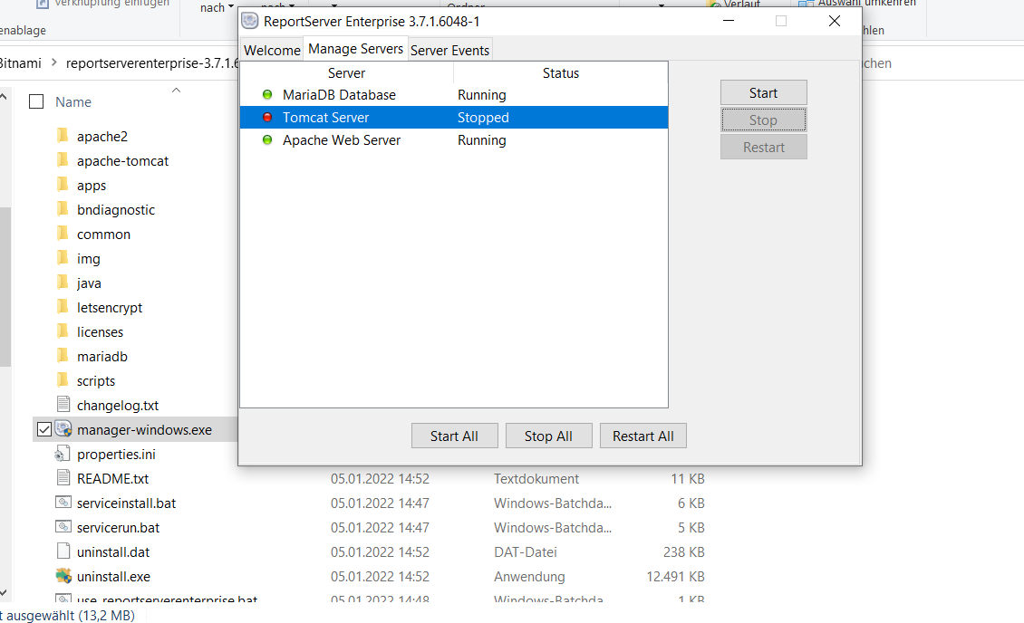The width and height of the screenshot is (1024, 623).
Task: Click Restart All servers
Action: (x=643, y=436)
